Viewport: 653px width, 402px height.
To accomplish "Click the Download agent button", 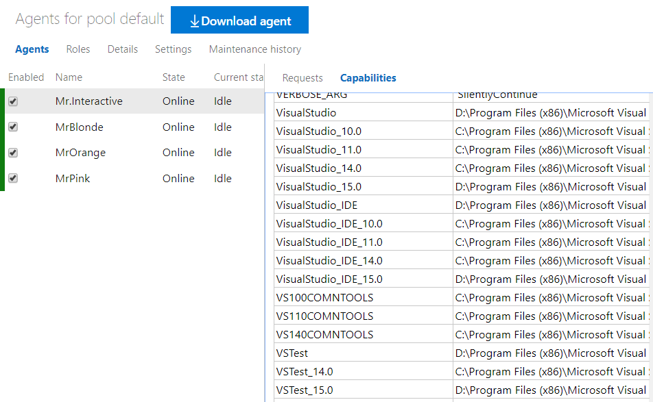I will (x=239, y=20).
